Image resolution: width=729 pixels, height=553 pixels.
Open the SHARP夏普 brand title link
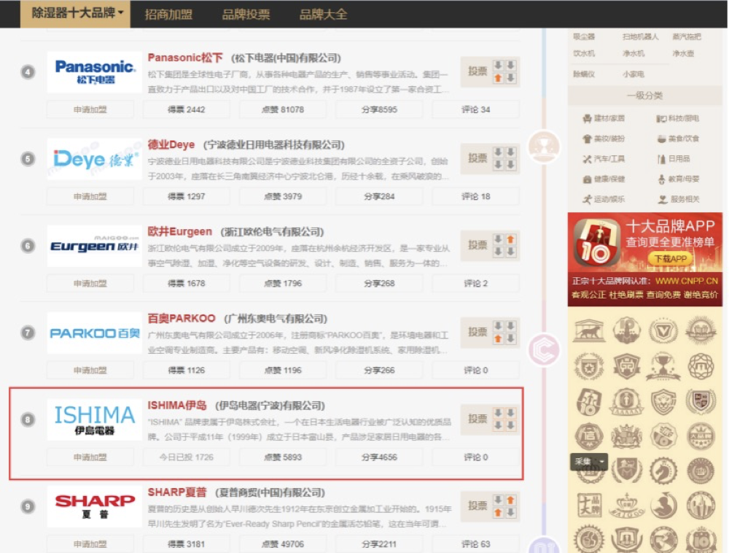[176, 492]
